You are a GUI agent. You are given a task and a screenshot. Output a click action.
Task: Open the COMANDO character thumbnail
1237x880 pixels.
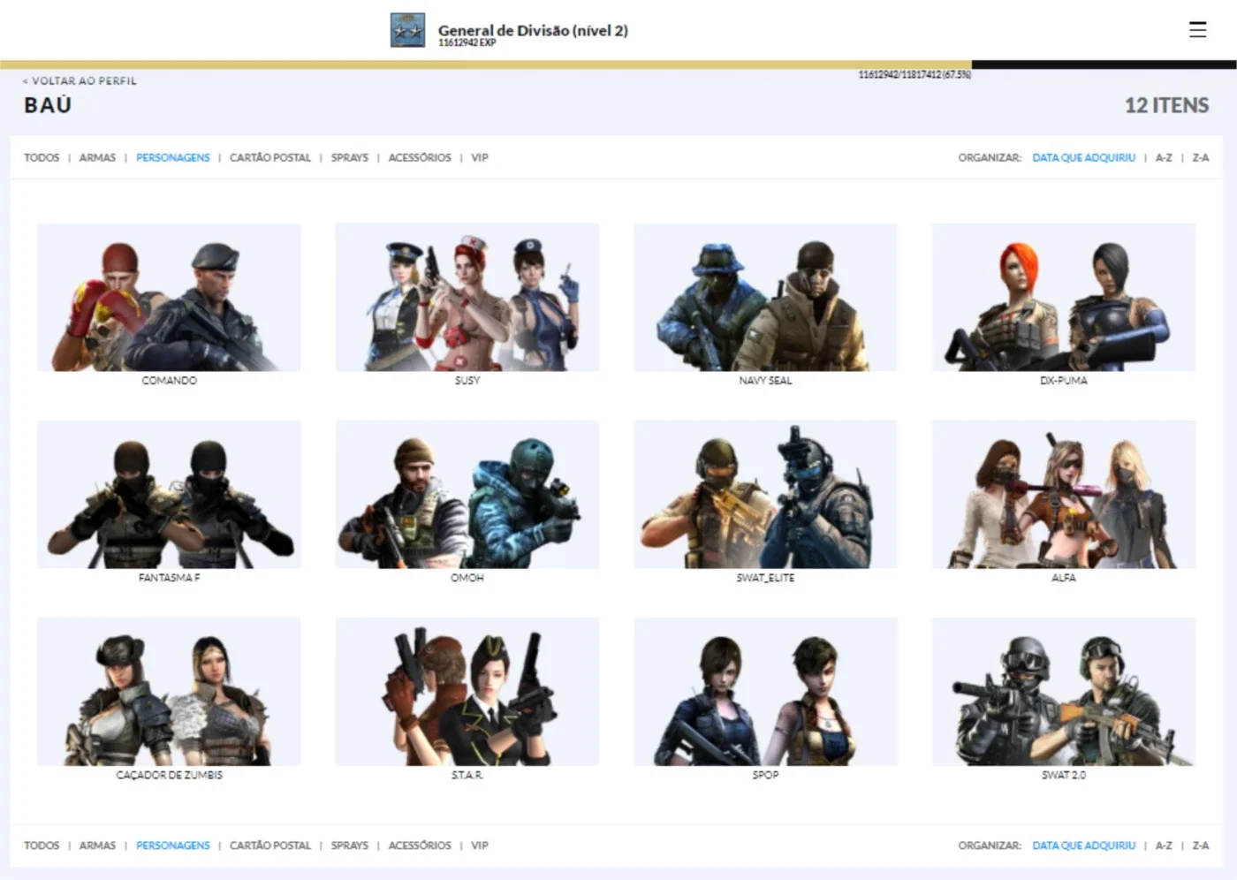pyautogui.click(x=169, y=297)
